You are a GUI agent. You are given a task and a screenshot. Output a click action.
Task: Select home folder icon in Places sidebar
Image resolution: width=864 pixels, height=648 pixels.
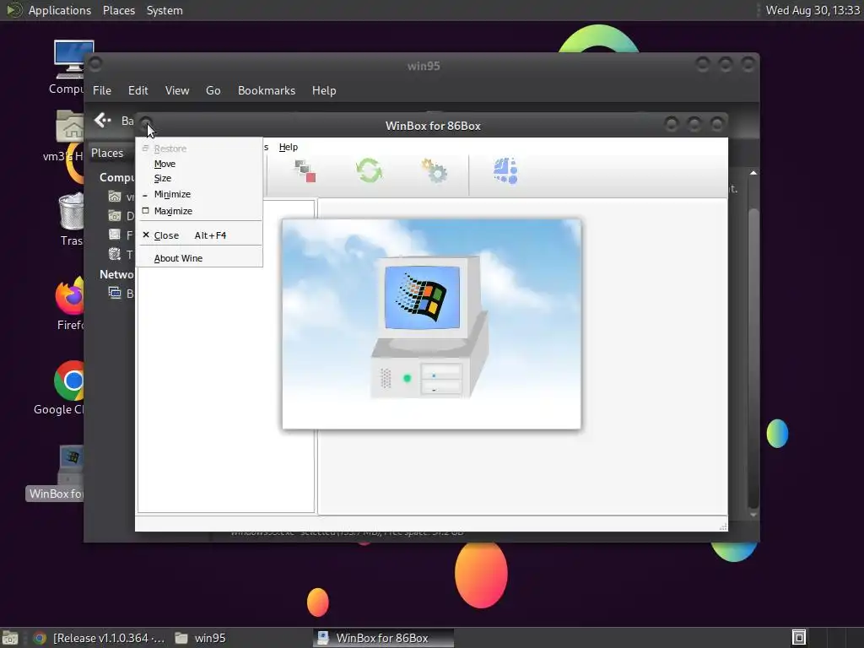(115, 197)
